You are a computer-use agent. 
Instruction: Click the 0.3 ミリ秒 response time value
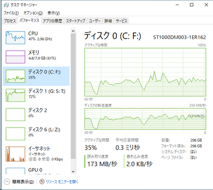click(x=127, y=148)
